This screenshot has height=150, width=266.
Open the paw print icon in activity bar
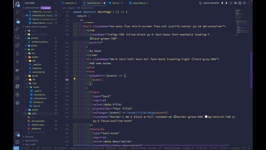(17, 103)
